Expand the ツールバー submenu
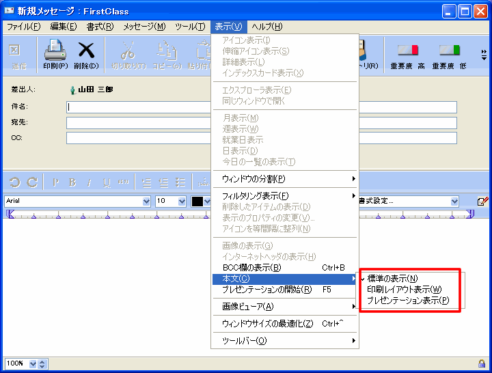This screenshot has height=373, width=492. (x=284, y=340)
